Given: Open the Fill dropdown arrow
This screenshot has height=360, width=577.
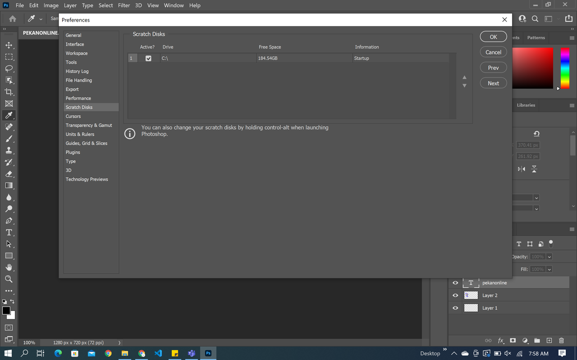Looking at the screenshot, I should click(549, 269).
